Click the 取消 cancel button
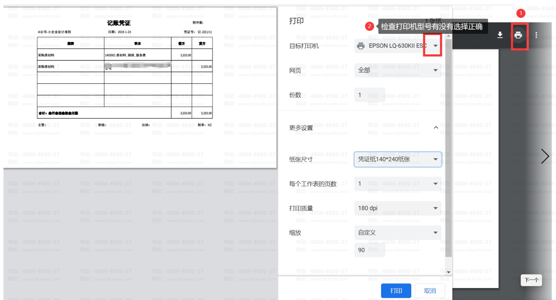Image resolution: width=556 pixels, height=300 pixels. click(430, 291)
